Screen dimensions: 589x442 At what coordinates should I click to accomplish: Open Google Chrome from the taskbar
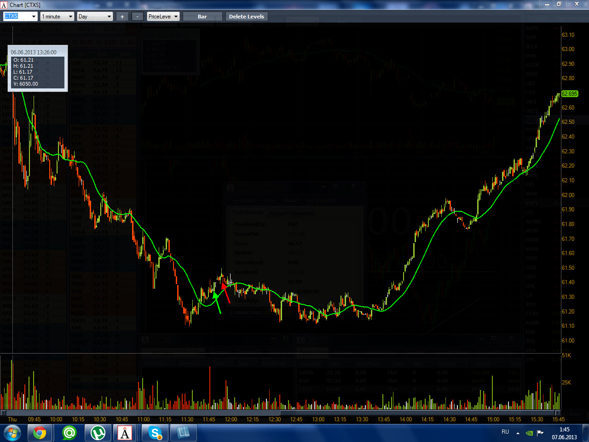tap(39, 433)
